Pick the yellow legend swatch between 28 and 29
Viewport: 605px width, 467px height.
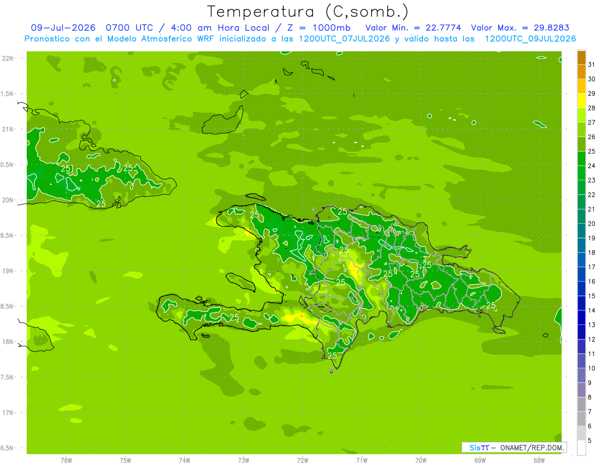pyautogui.click(x=581, y=101)
